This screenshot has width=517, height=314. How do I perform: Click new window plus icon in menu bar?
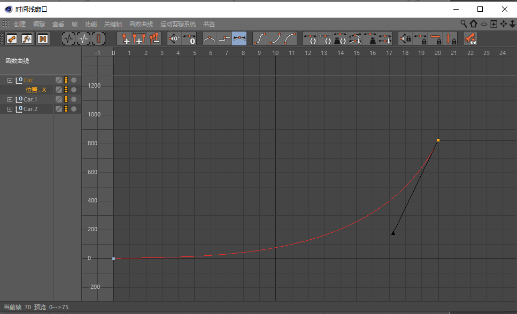(x=493, y=23)
